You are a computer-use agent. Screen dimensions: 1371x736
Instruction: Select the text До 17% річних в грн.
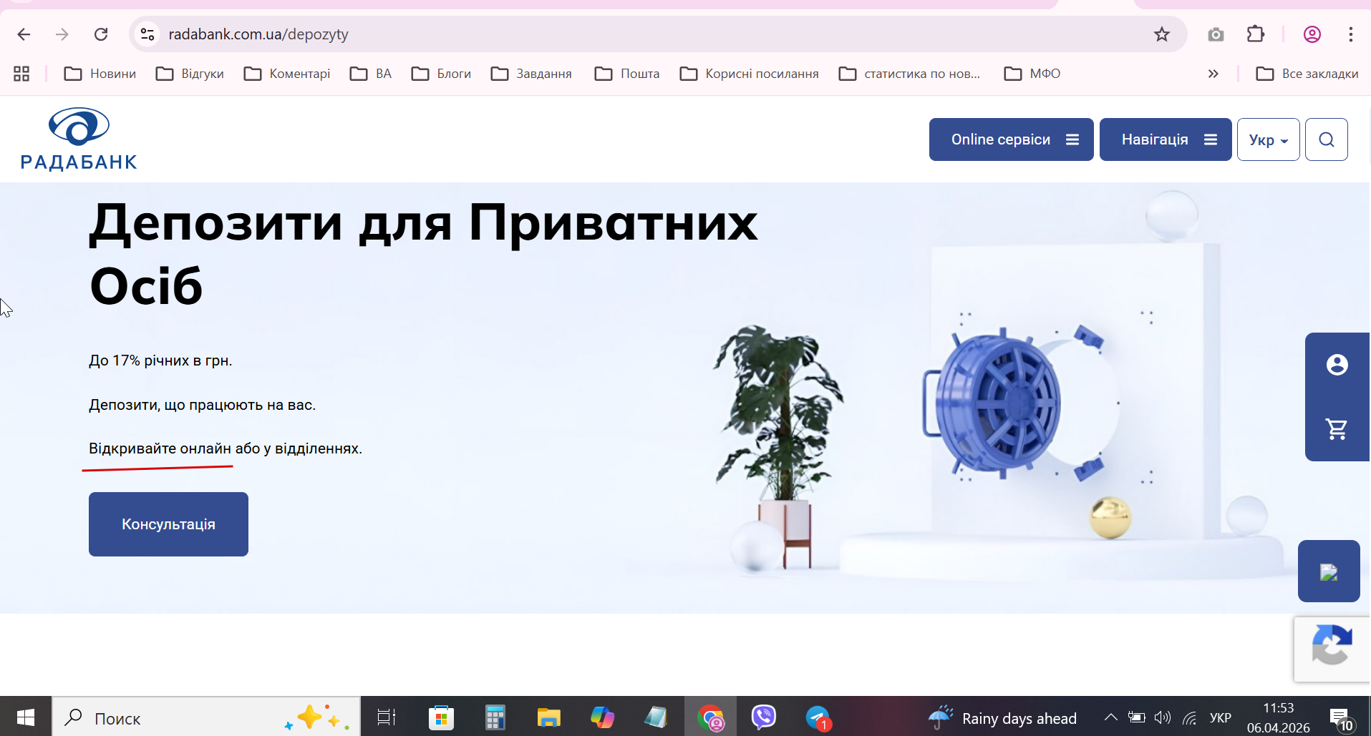(x=160, y=360)
